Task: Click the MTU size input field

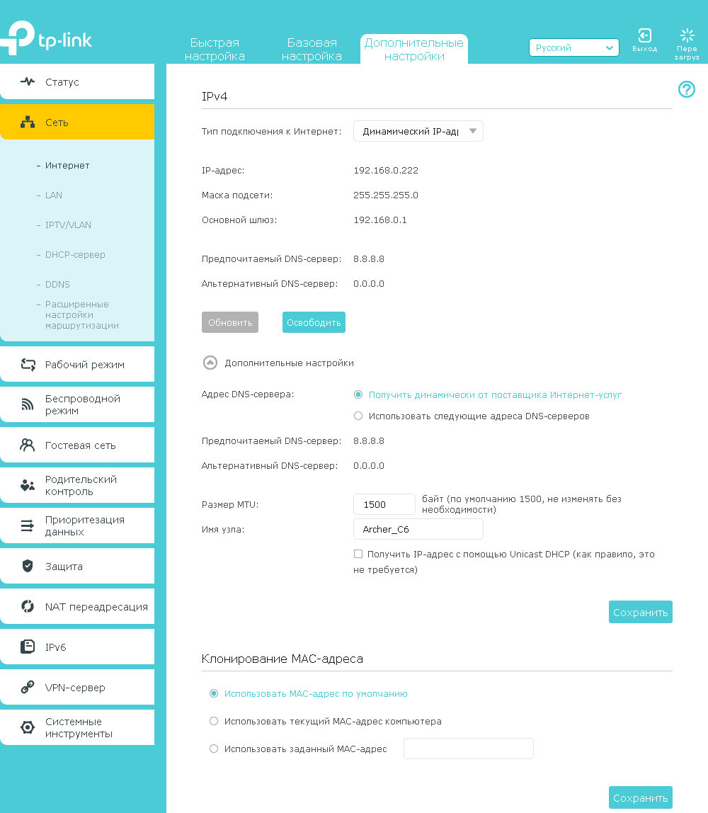Action: click(x=384, y=504)
